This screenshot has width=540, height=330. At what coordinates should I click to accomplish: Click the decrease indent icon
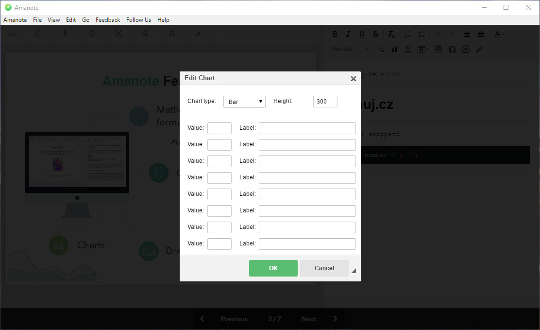438,34
